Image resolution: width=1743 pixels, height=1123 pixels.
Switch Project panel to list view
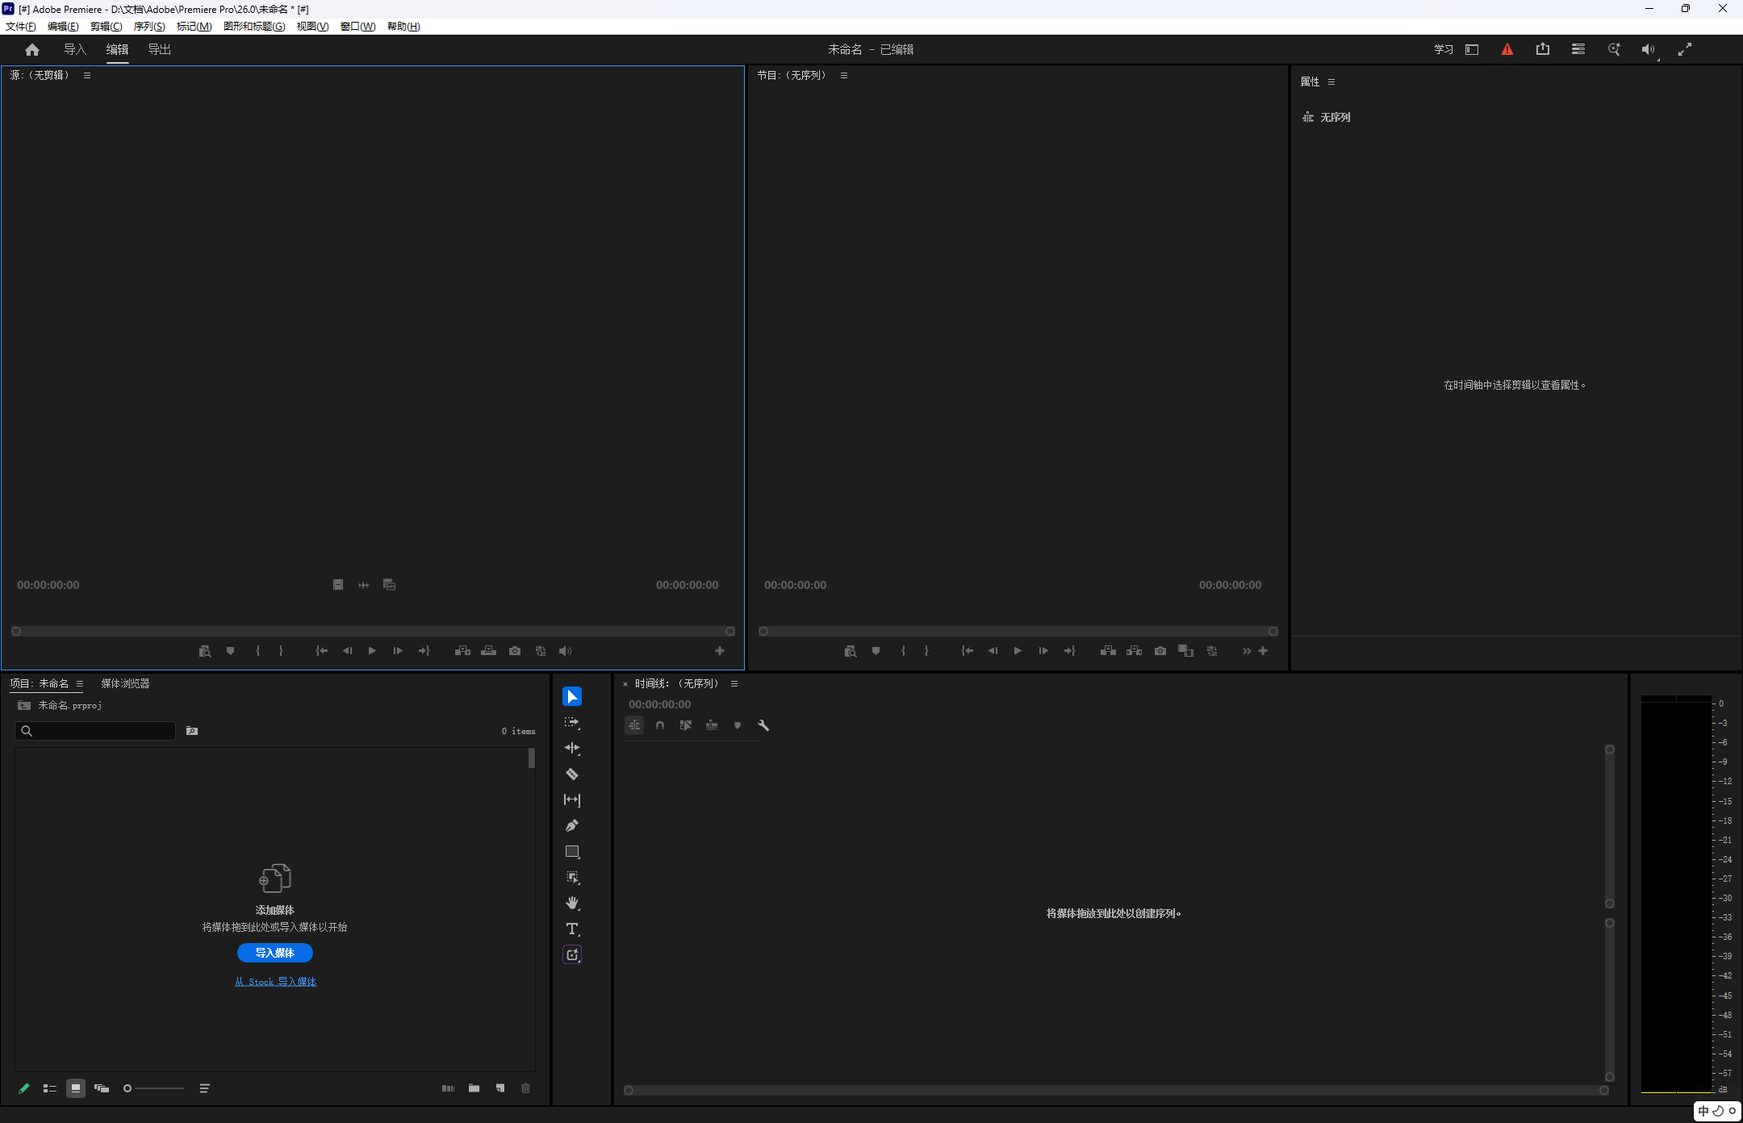click(50, 1088)
